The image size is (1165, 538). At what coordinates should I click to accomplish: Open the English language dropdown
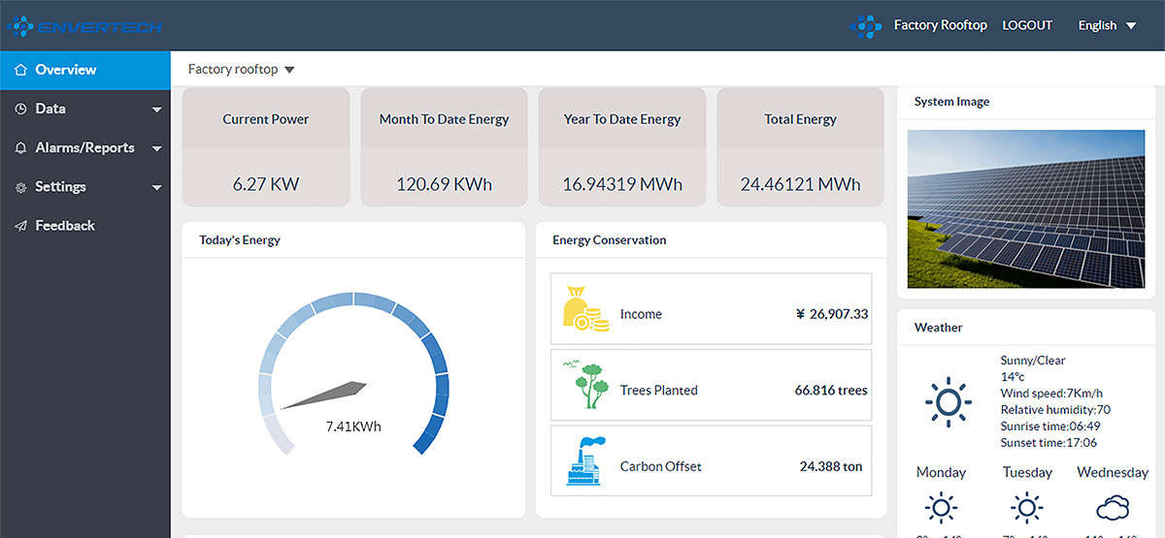point(1107,26)
